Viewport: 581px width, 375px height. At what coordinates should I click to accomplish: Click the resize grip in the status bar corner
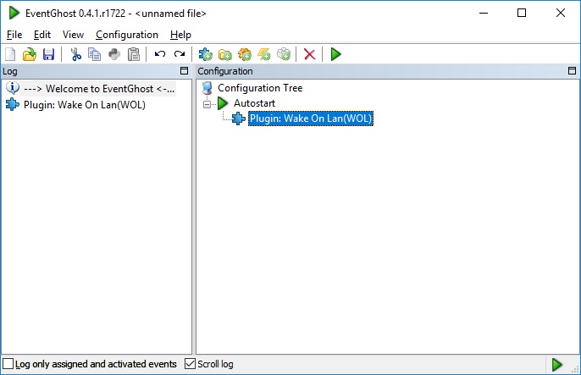pyautogui.click(x=575, y=369)
